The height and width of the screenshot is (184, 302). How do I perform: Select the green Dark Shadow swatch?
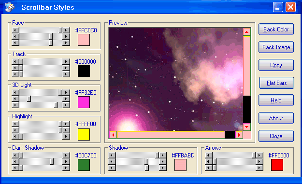click(x=84, y=165)
